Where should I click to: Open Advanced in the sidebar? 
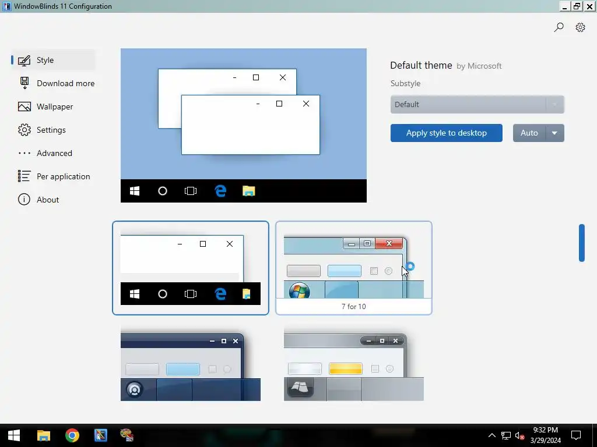[54, 153]
